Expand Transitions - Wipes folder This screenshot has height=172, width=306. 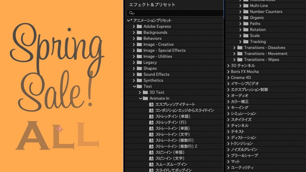click(234, 60)
